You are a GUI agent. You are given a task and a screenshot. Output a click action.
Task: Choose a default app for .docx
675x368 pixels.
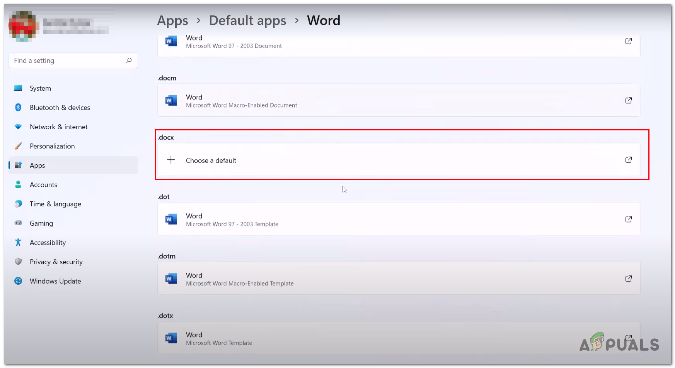pos(211,160)
